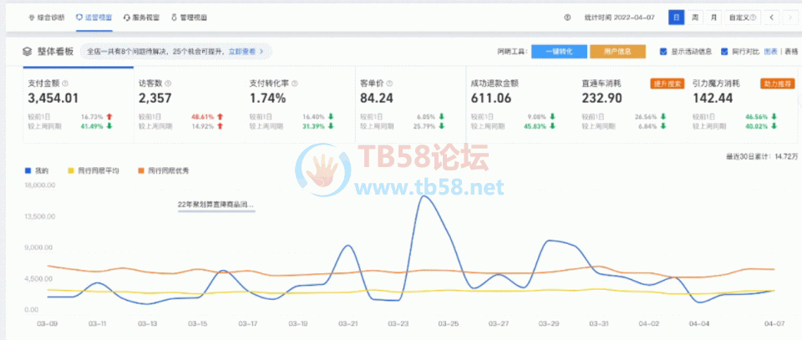Toggle the orange 同行同层优秀 legend swatch
Viewport: 802px width, 340px height.
[141, 170]
